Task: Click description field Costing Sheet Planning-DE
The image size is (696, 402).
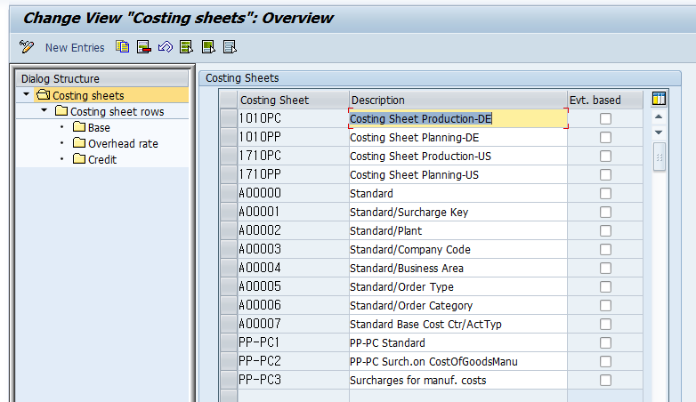Action: click(x=458, y=137)
